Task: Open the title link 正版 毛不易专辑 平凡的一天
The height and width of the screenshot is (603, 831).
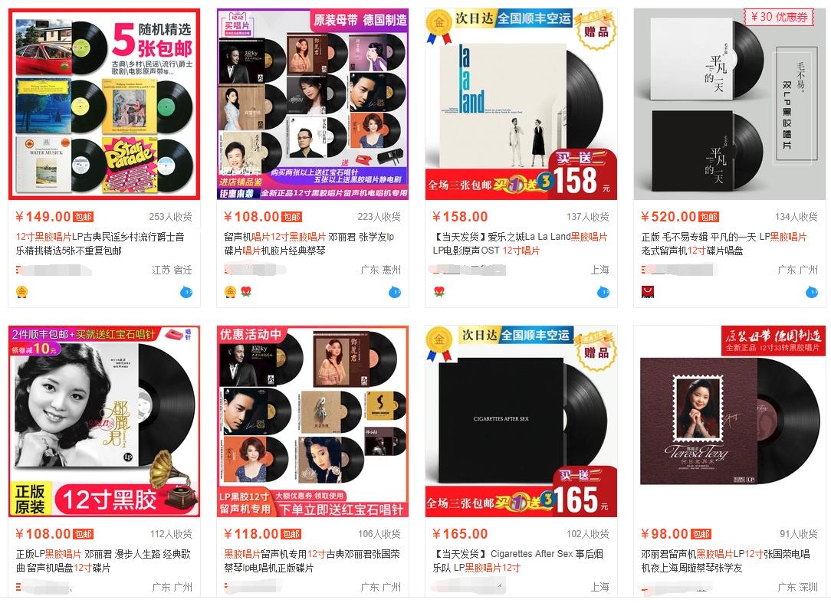Action: (x=724, y=244)
